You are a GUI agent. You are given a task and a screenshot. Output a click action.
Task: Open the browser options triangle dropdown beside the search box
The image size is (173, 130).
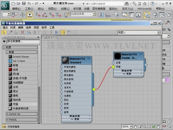tap(4, 41)
